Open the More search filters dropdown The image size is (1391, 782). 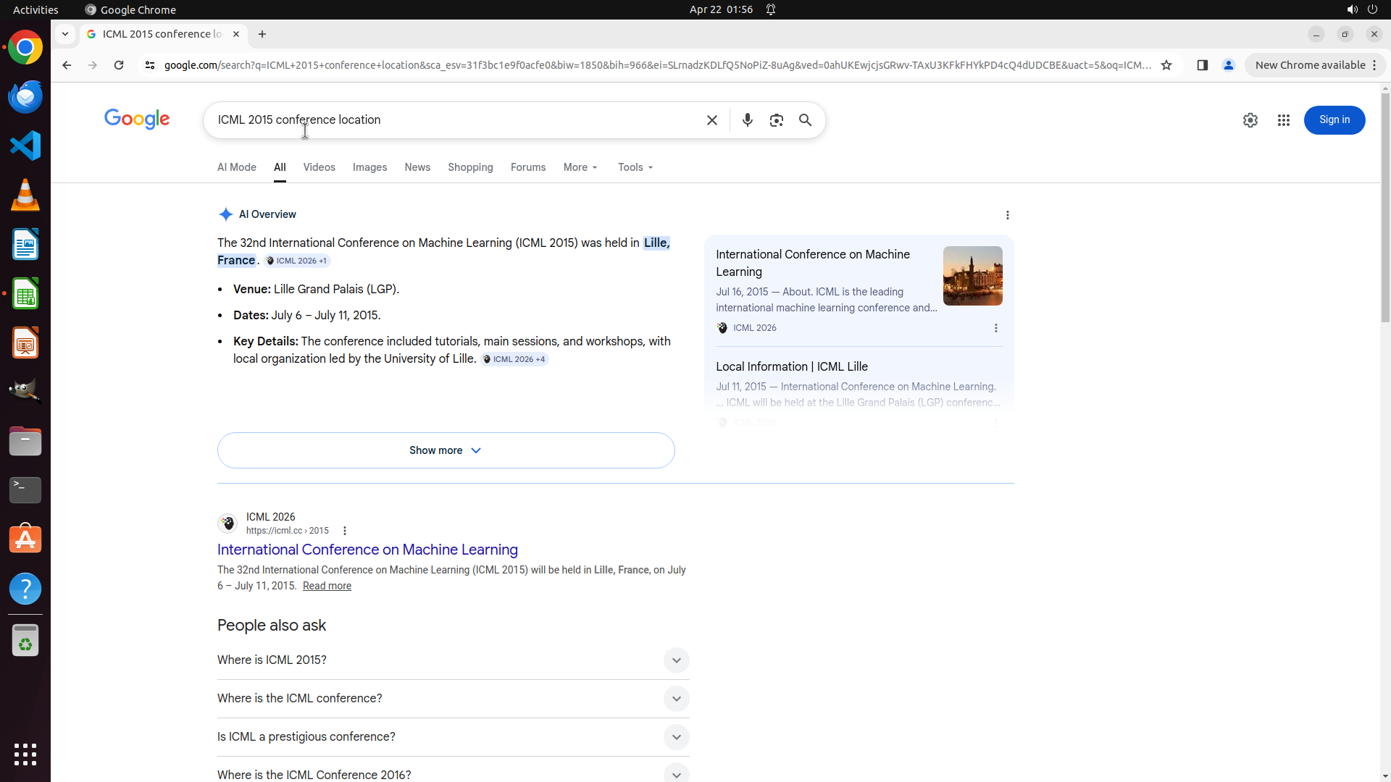pos(580,167)
